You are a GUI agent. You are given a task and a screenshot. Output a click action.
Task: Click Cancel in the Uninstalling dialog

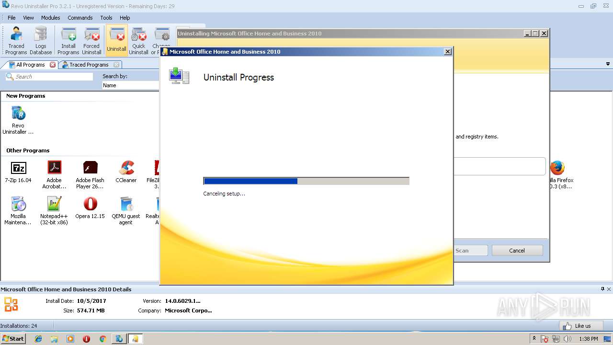(x=517, y=251)
